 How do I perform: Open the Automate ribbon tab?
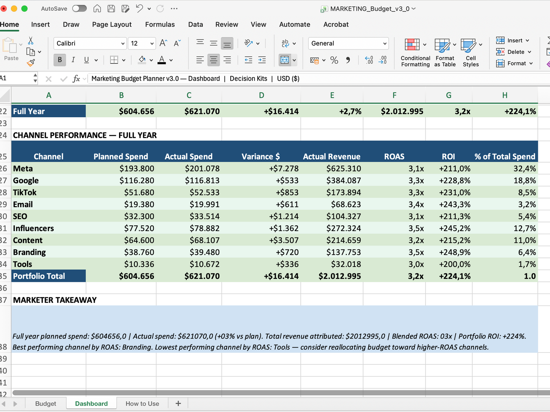point(295,24)
